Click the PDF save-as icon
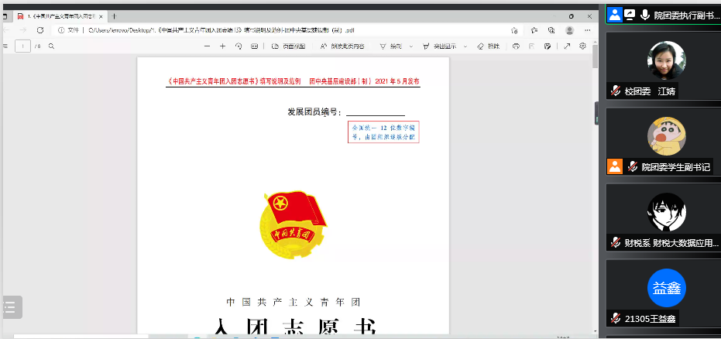 pos(548,46)
